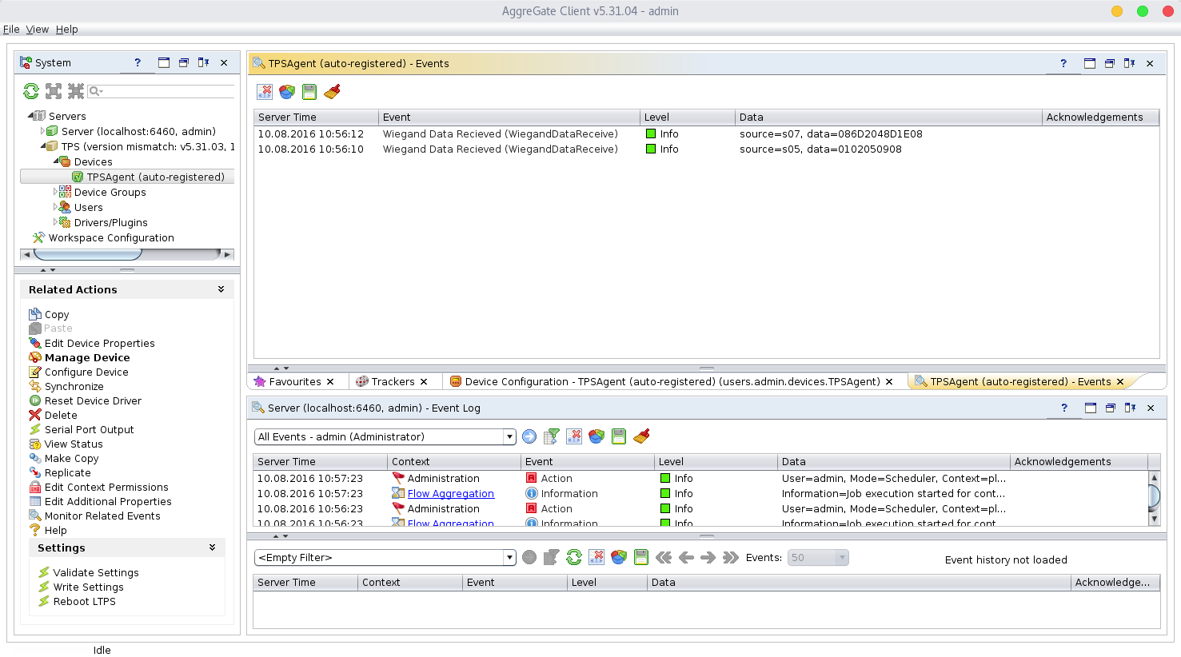Image resolution: width=1181 pixels, height=657 pixels.
Task: Open the Empty Filter dropdown
Action: coord(509,558)
